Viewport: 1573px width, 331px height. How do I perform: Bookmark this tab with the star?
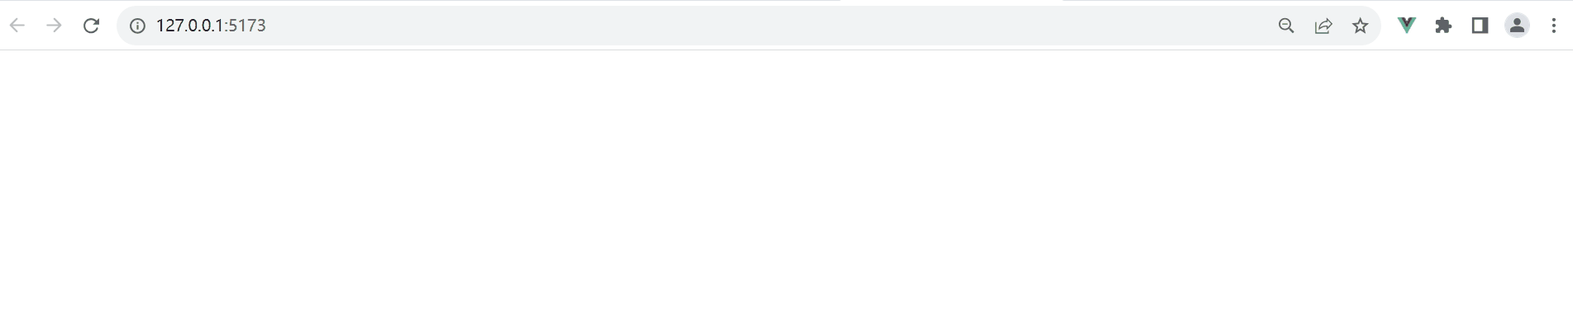point(1361,26)
